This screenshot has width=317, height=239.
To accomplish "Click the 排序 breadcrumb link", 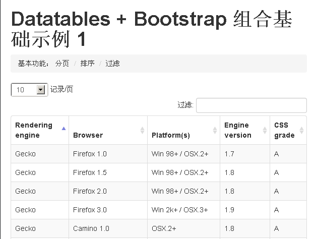I will click(x=87, y=64).
